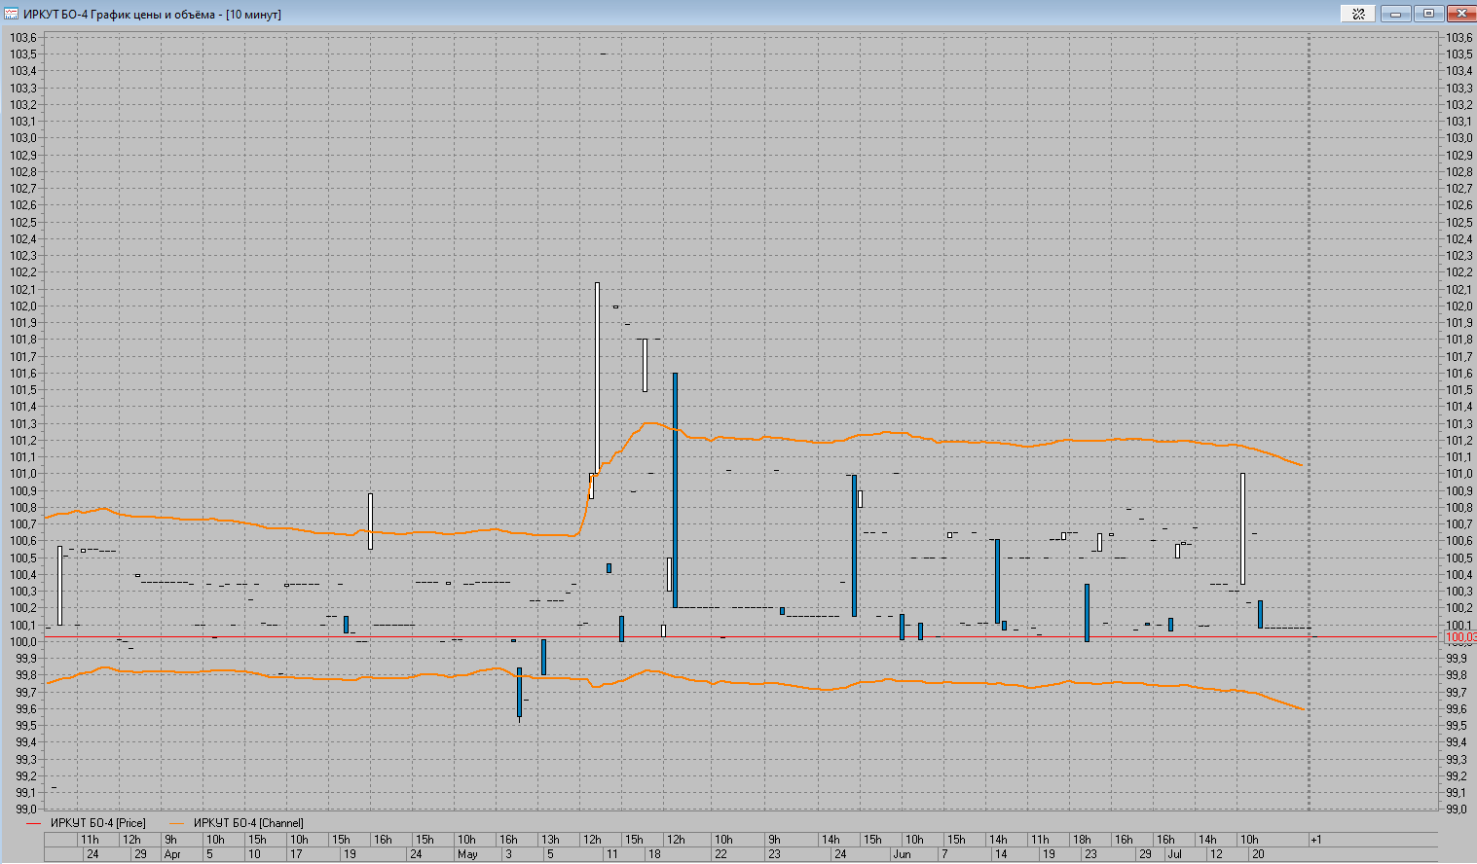1477x864 pixels.
Task: Click the chain-link anchor icon in title bar
Action: click(x=1358, y=14)
